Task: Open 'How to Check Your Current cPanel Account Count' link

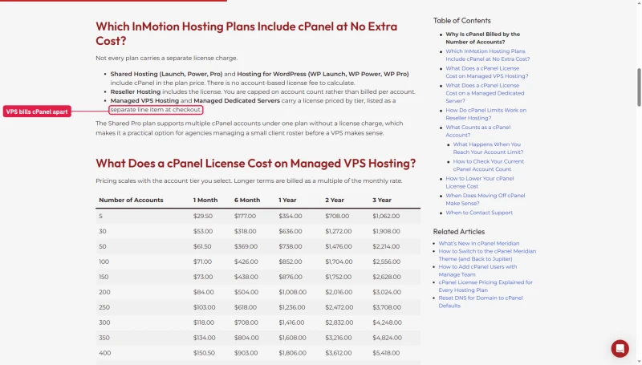Action: click(x=489, y=166)
